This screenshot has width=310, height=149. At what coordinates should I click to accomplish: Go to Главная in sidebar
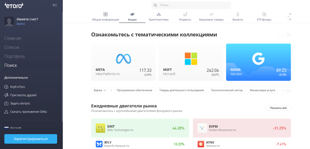point(13,38)
